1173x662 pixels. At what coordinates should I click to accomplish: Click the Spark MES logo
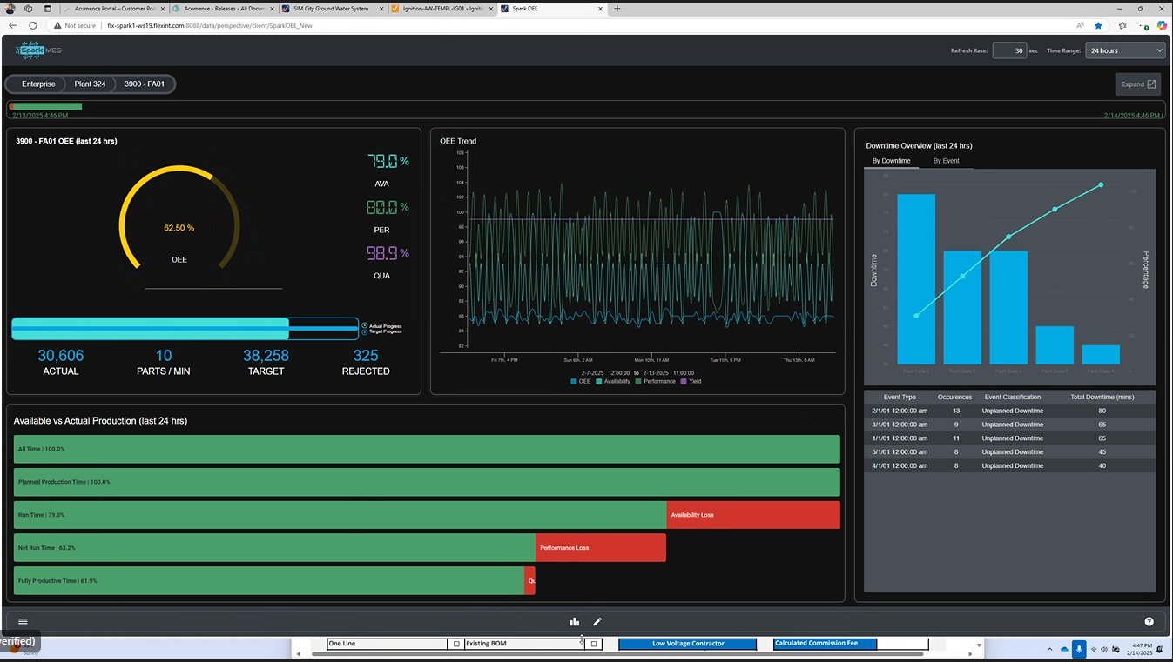[38, 50]
